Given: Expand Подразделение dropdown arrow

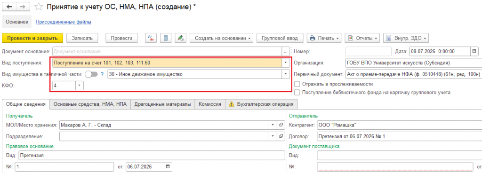Looking at the screenshot, I should pos(273,136).
